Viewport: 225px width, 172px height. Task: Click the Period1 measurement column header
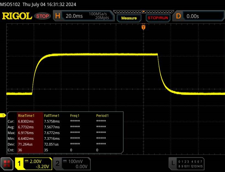102,115
